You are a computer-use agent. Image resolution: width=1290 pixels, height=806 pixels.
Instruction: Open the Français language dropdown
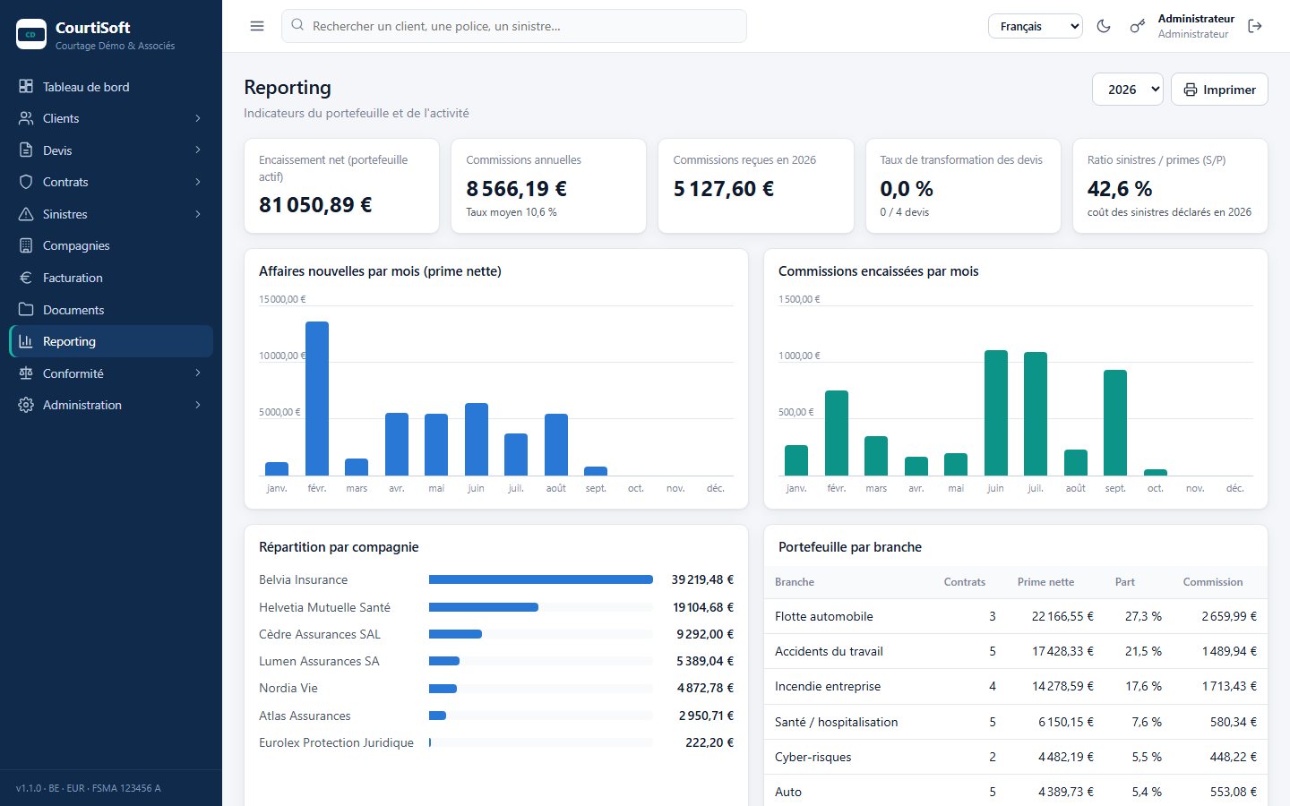click(x=1036, y=26)
